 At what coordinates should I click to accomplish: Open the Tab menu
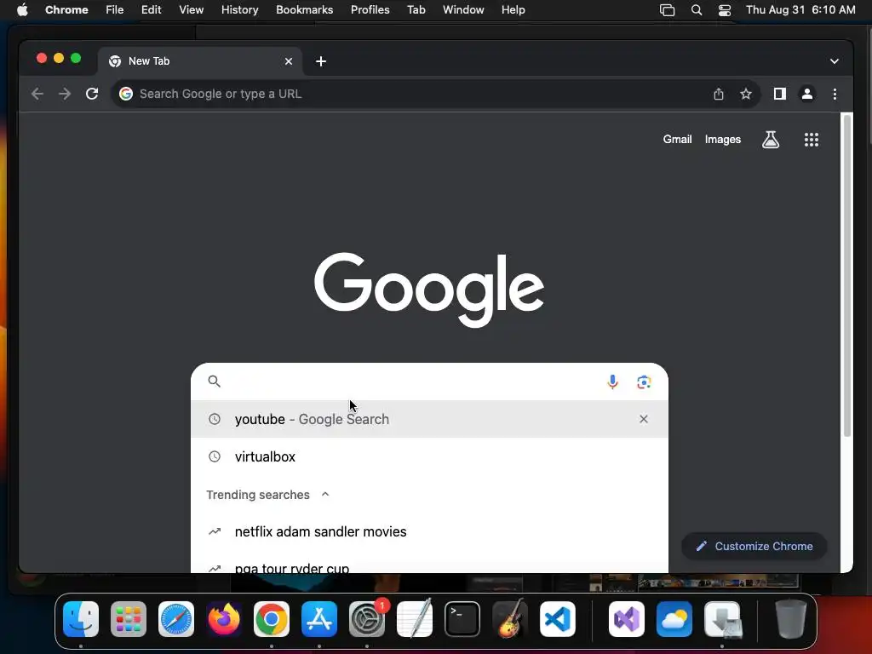point(416,9)
